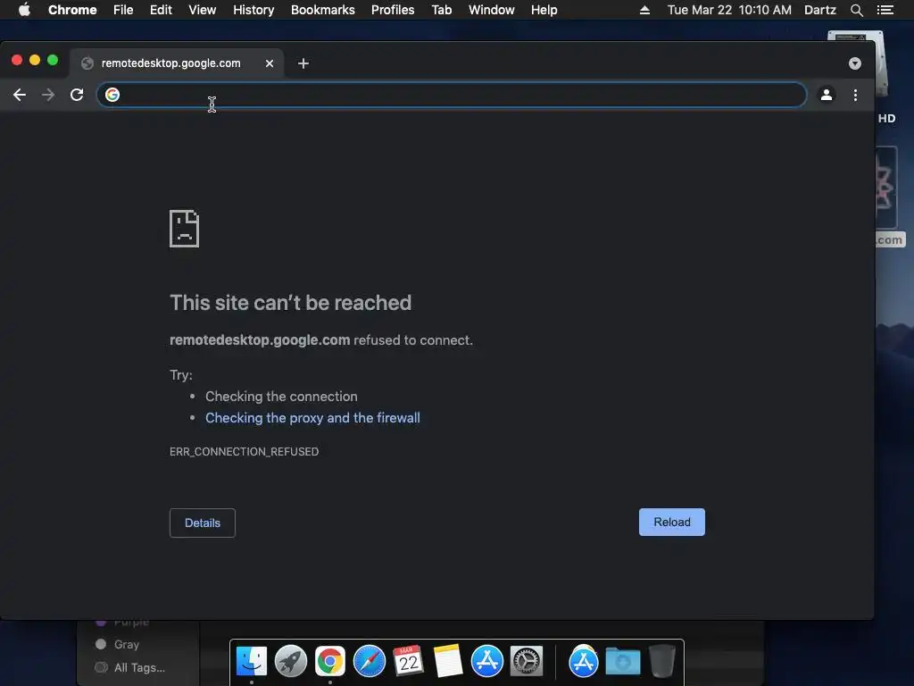Open the Profiles menu
This screenshot has width=914, height=686.
pyautogui.click(x=393, y=10)
